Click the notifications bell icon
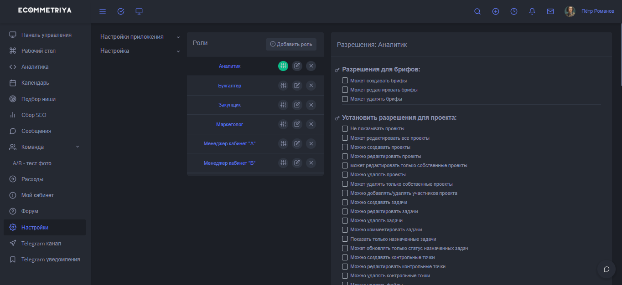 click(532, 11)
